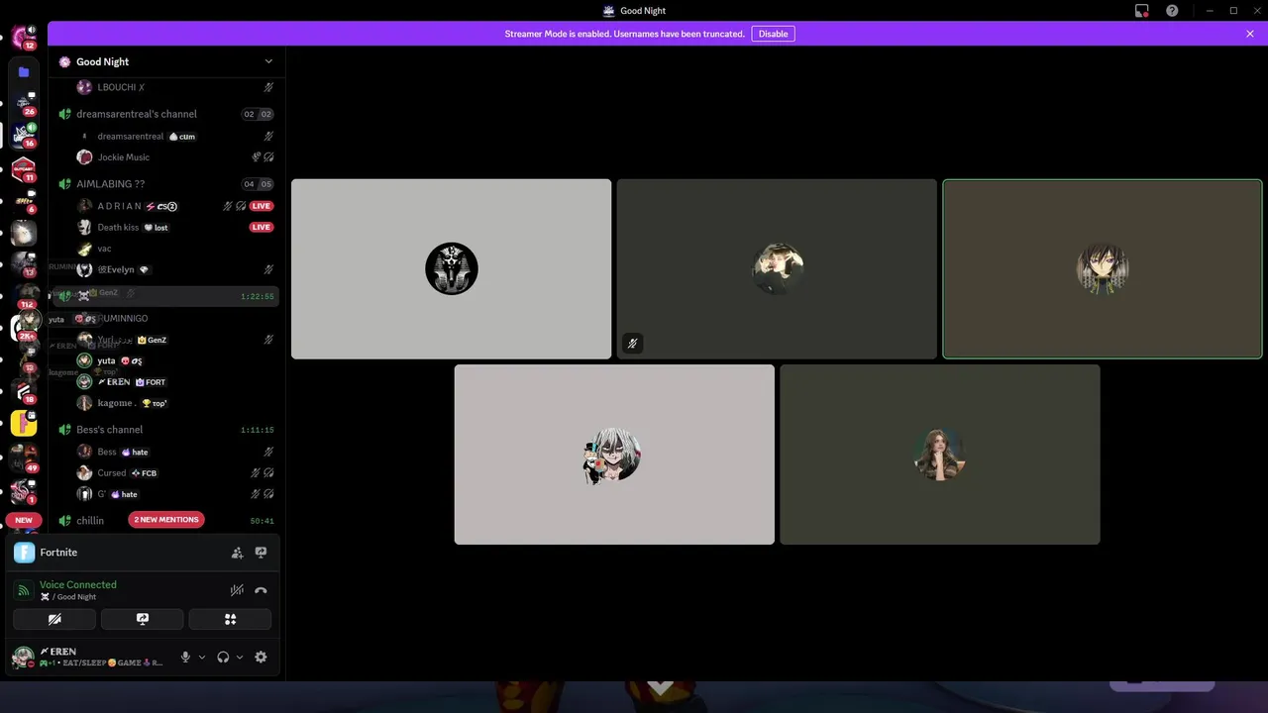Open Activities launcher button
Screen dimensions: 1268x713
tap(230, 619)
